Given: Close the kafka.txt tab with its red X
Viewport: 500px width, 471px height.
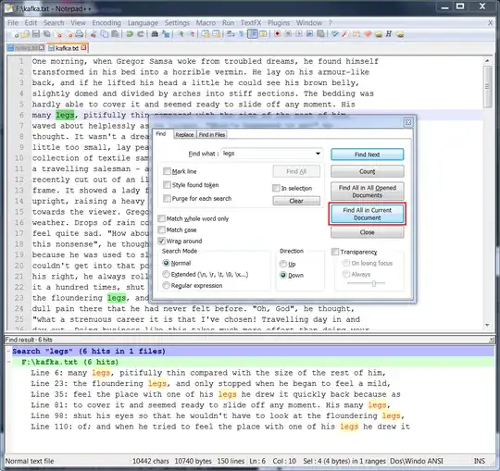Looking at the screenshot, I should click(83, 48).
